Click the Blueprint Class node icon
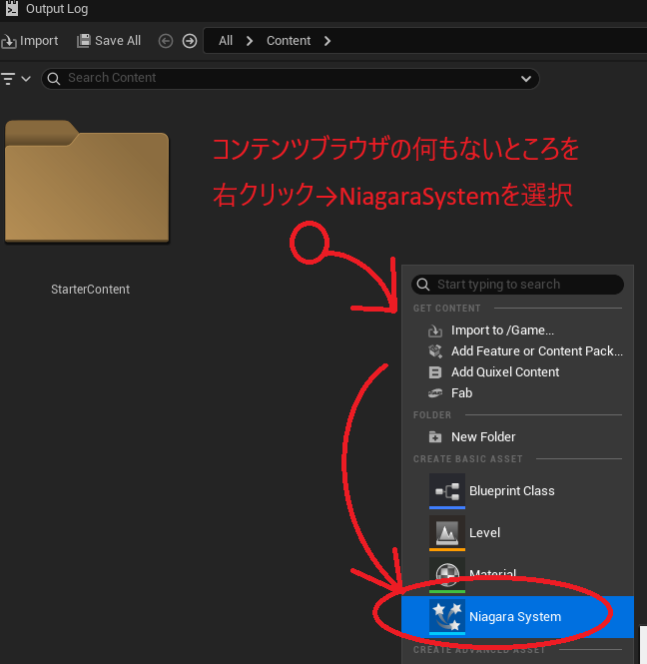This screenshot has height=664, width=647. 446,491
